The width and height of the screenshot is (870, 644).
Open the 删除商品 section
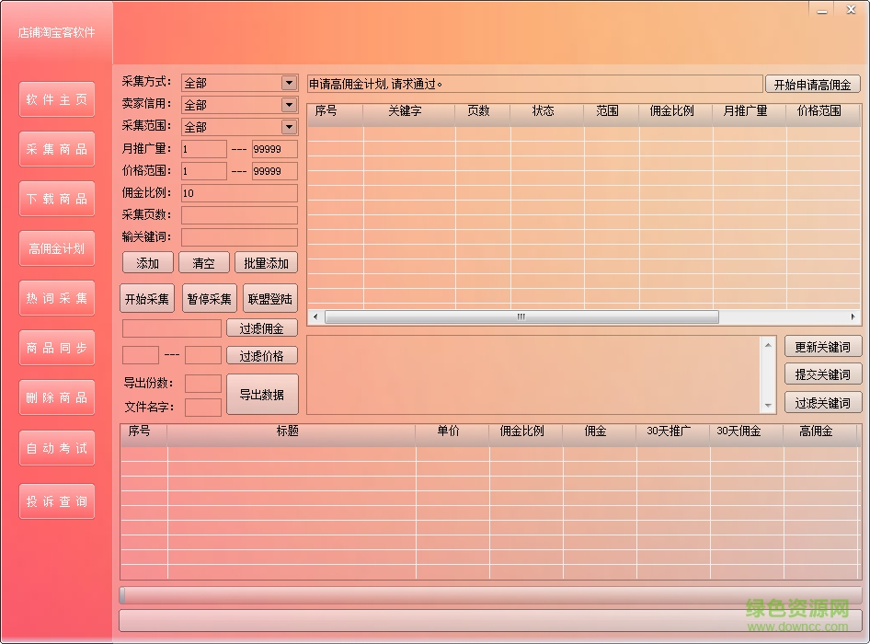pyautogui.click(x=56, y=397)
